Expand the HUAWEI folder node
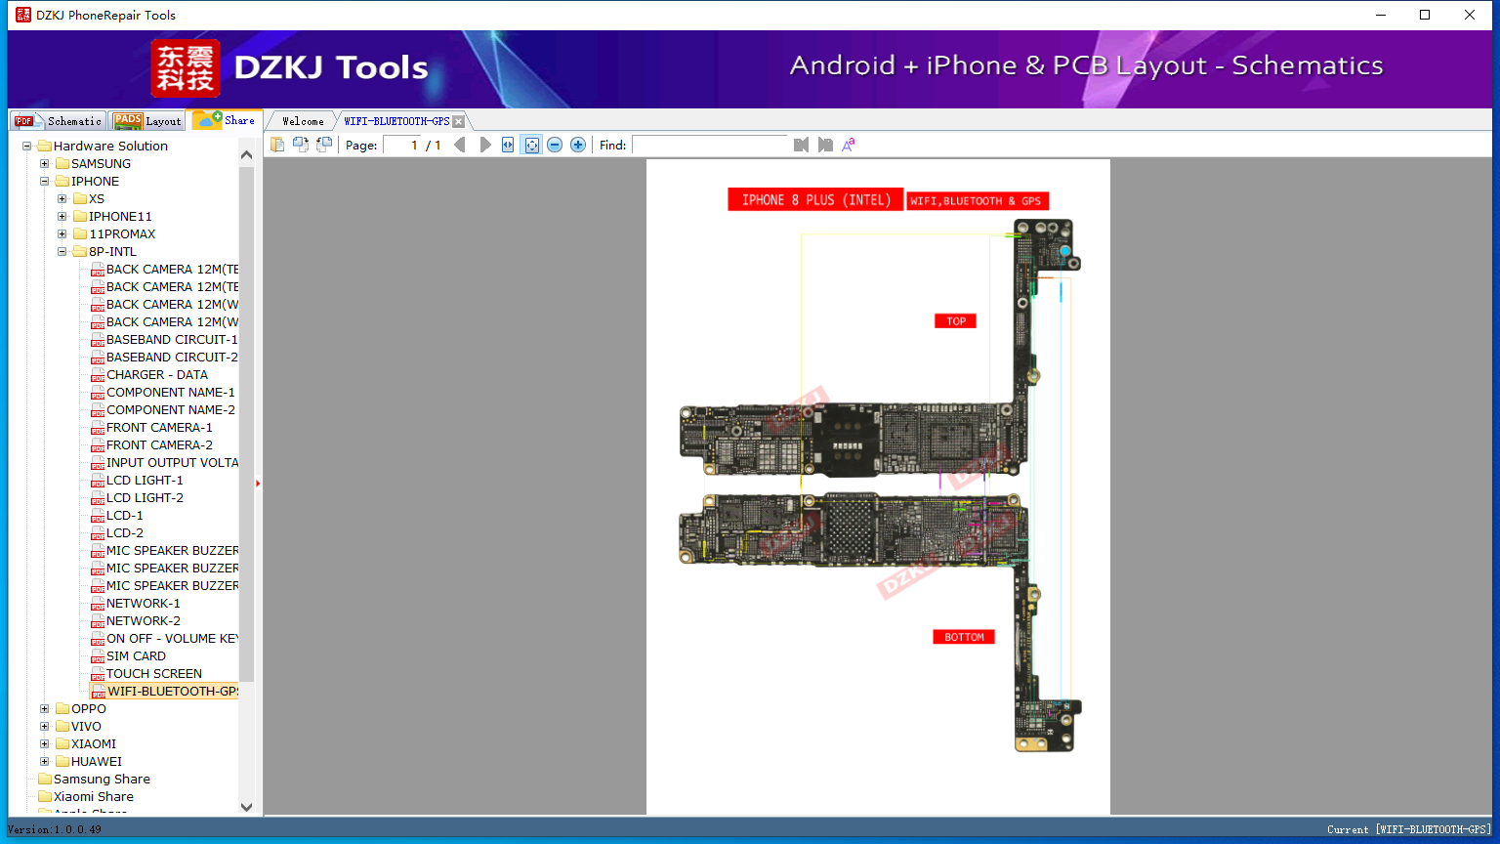The image size is (1500, 844). click(x=45, y=762)
